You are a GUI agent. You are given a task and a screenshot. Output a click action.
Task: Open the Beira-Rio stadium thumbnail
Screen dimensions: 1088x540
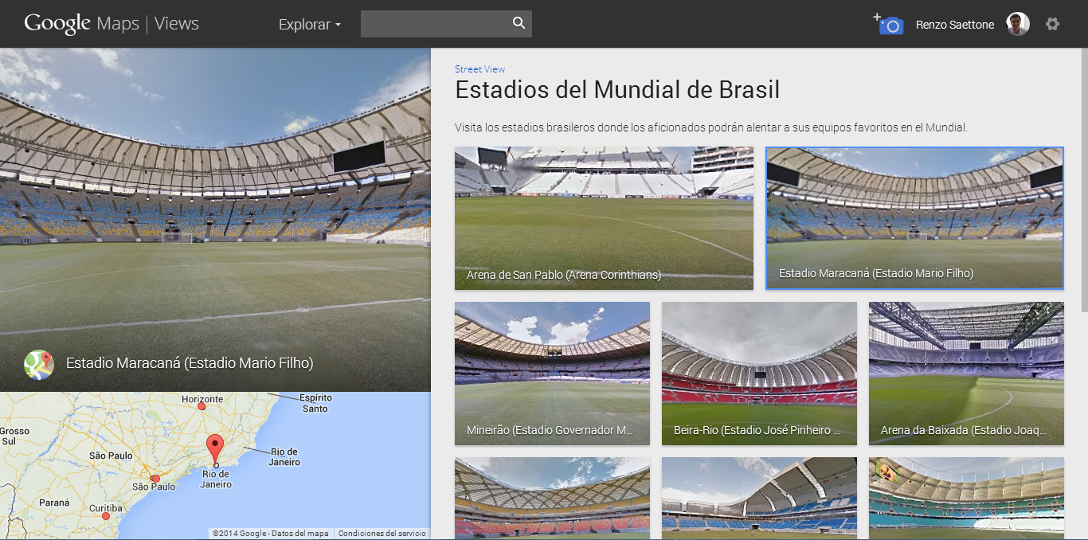pos(759,373)
